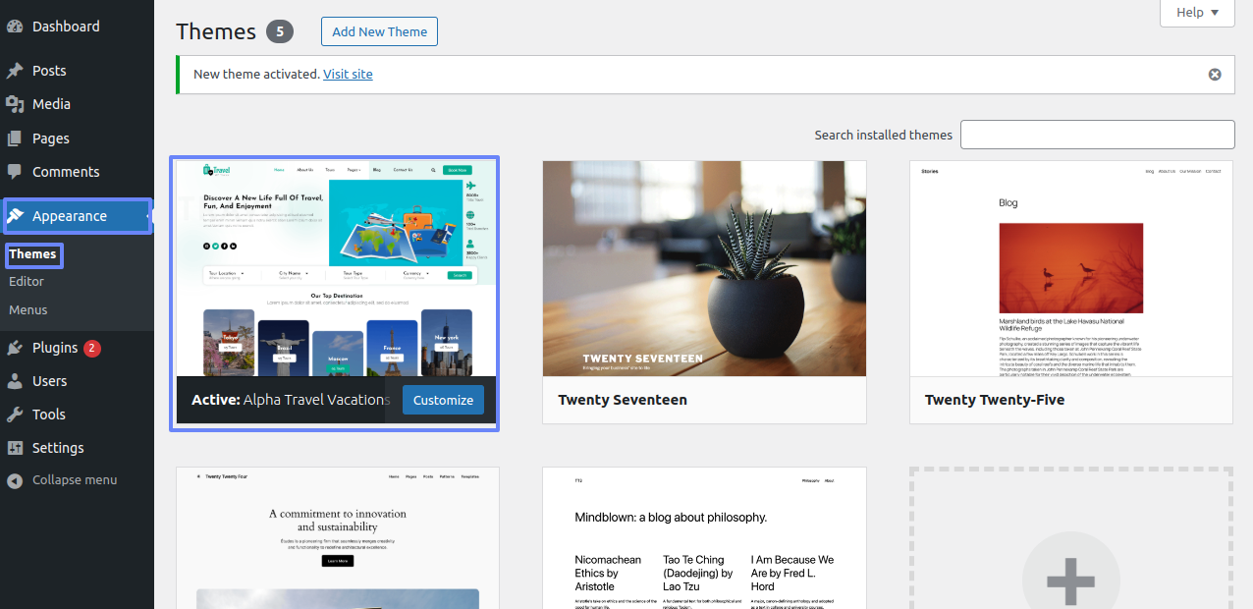Click the 'Twenty Twenty-Five' theme name
This screenshot has height=609, width=1253.
(995, 400)
